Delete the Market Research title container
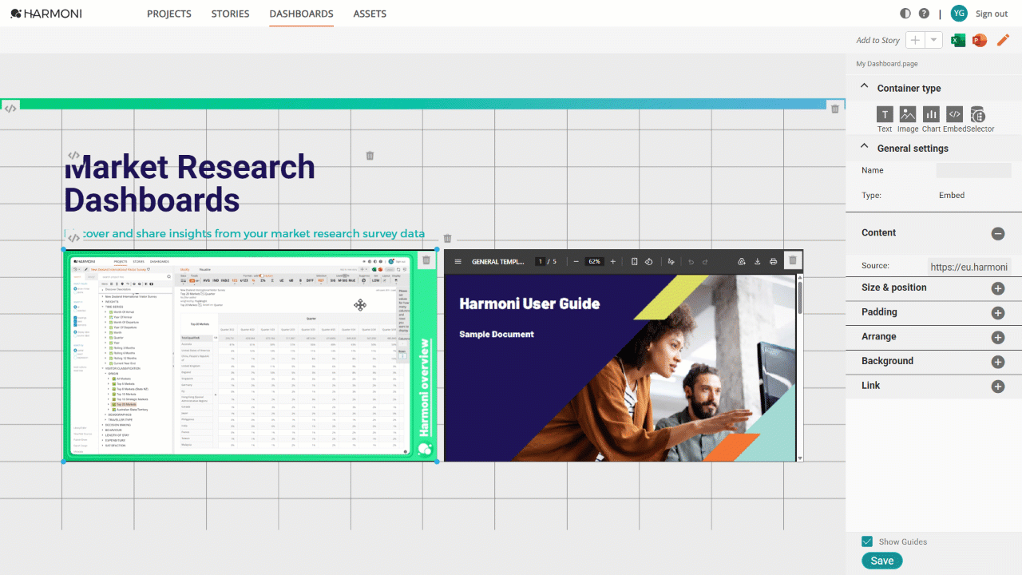 (x=370, y=156)
